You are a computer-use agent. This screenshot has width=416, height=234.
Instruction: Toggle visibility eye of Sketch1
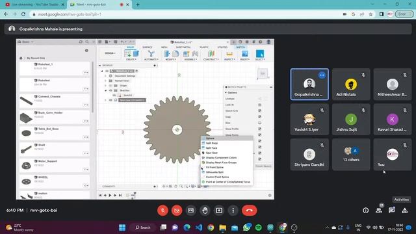pyautogui.click(x=114, y=96)
